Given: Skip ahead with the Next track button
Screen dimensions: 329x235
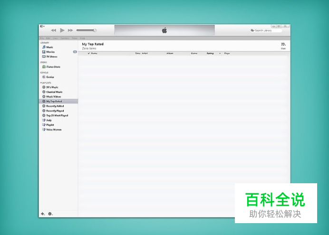Looking at the screenshot, I should tap(70, 30).
